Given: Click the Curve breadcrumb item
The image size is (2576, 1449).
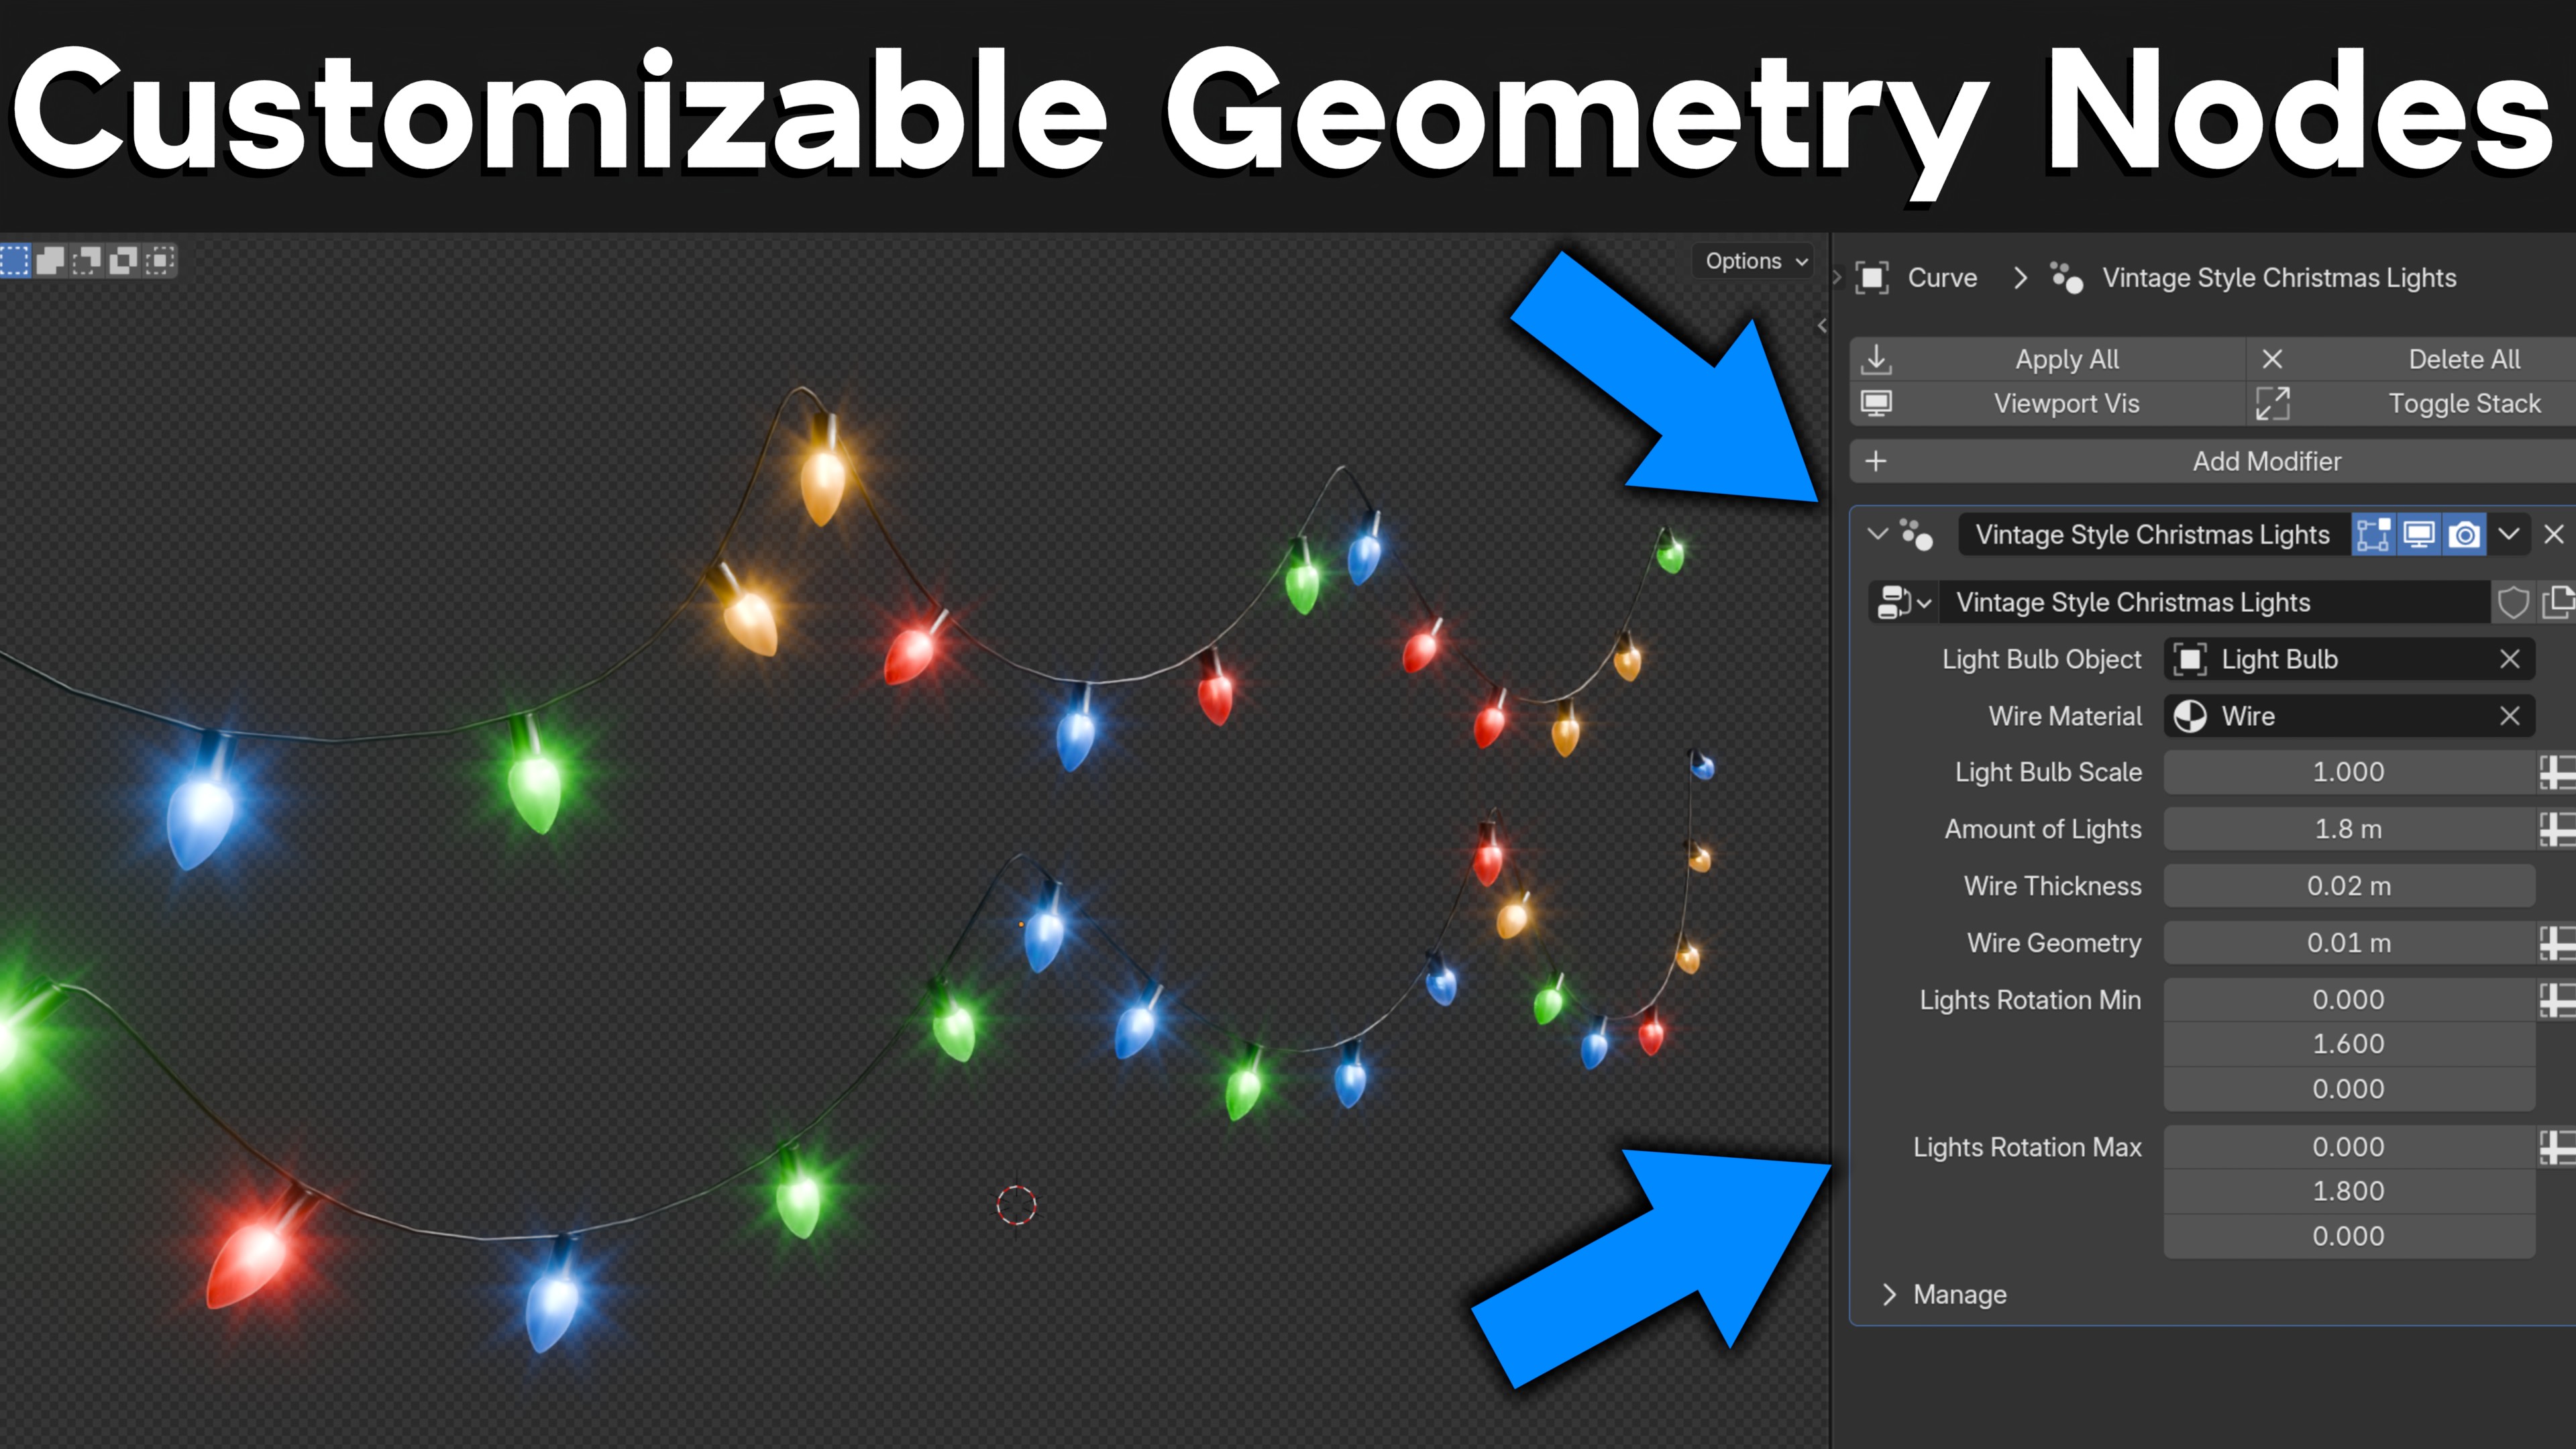Looking at the screenshot, I should pyautogui.click(x=1941, y=278).
